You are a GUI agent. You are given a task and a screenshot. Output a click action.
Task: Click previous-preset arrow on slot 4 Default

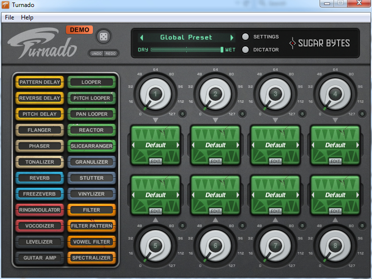pyautogui.click(x=313, y=145)
